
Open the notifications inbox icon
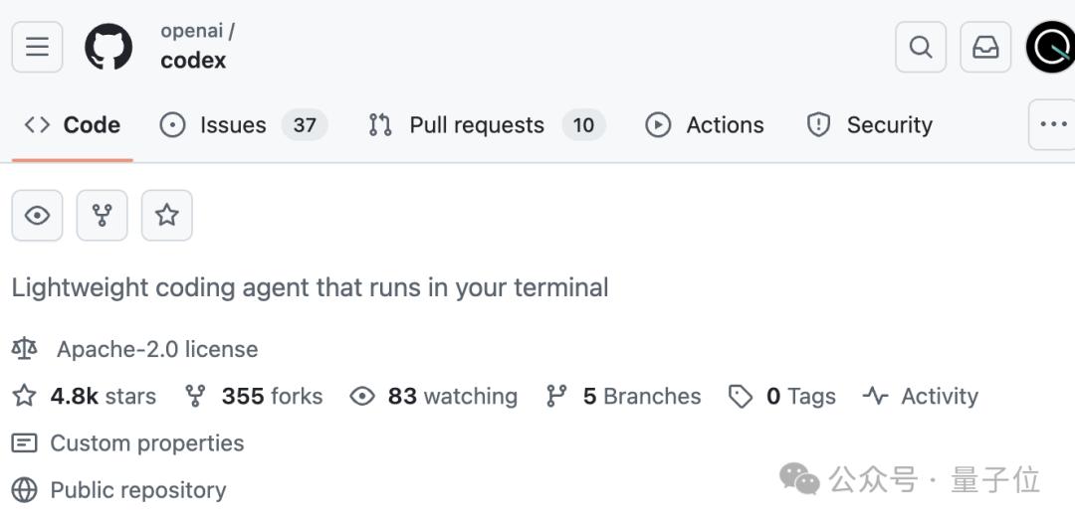pyautogui.click(x=985, y=47)
